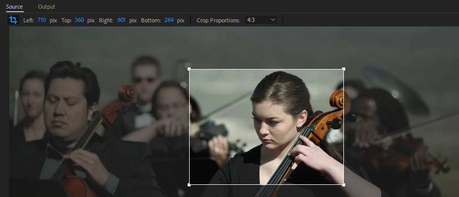Switch to the Source tab
Viewport: 459px width, 197px height.
tap(14, 7)
